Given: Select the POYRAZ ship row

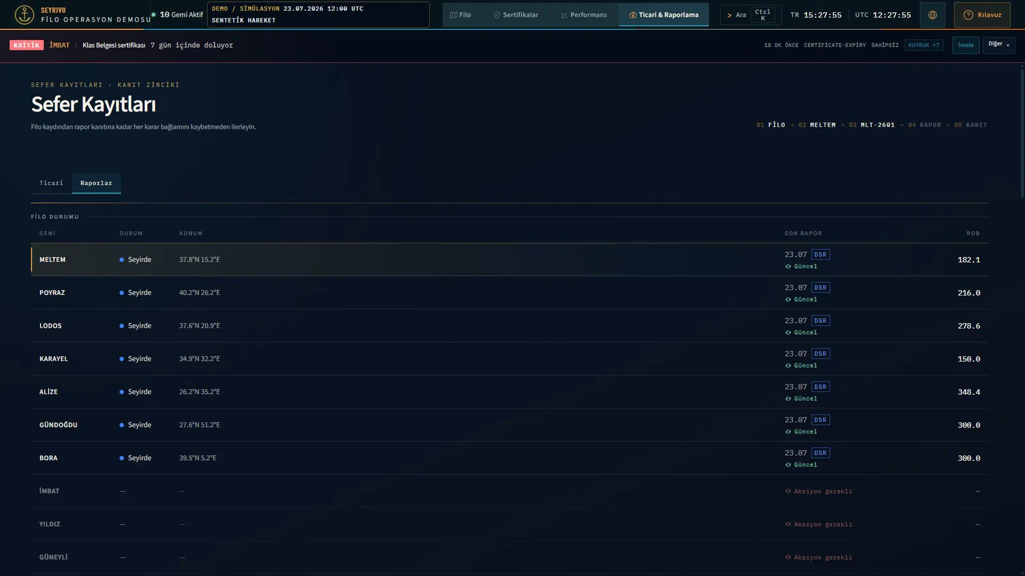Looking at the screenshot, I should [509, 292].
